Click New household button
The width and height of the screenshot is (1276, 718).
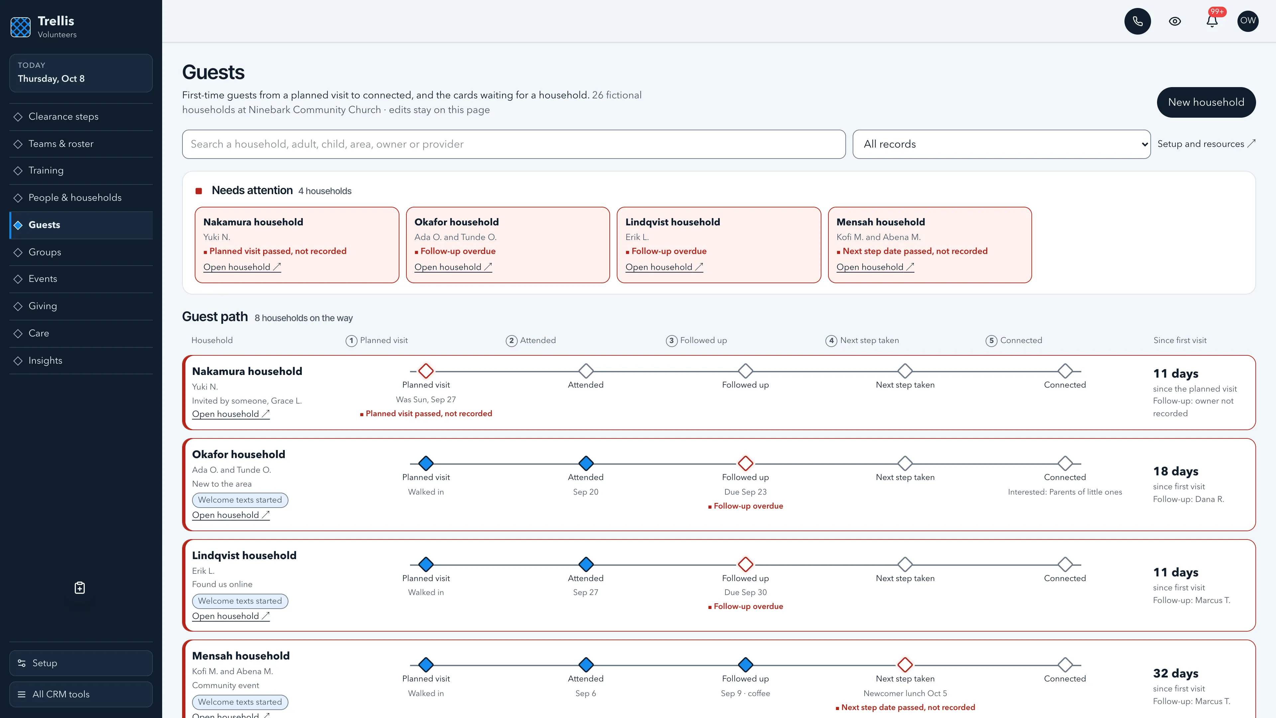coord(1206,102)
